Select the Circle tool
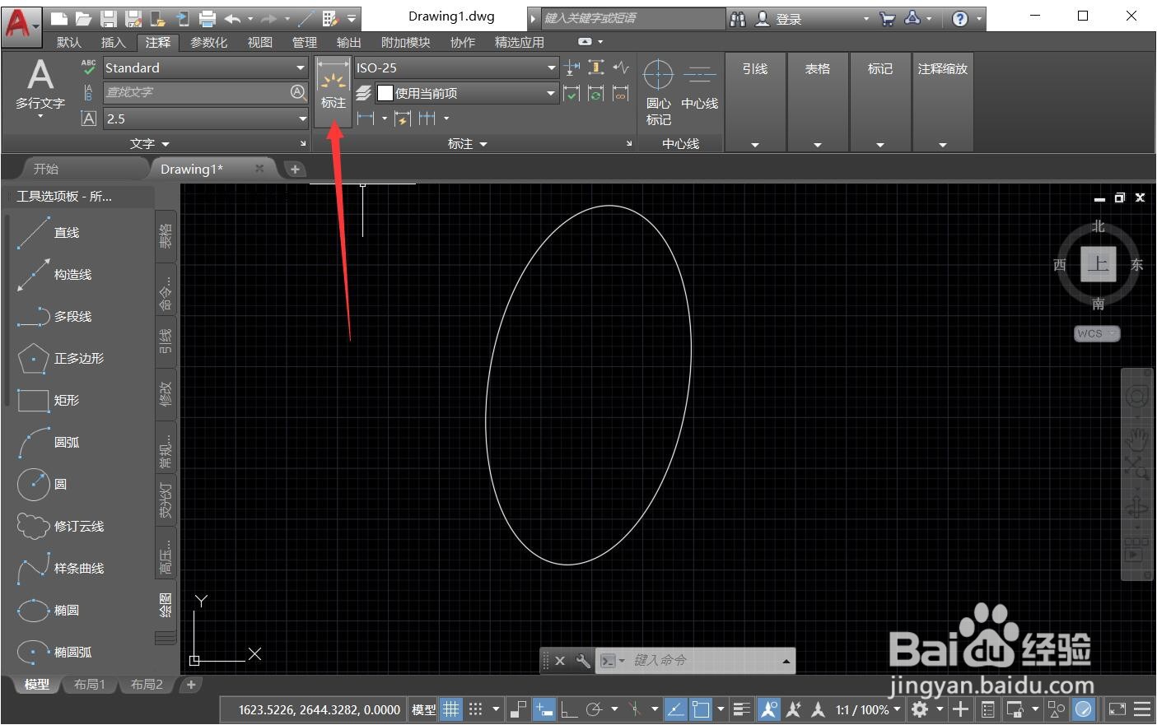1157x725 pixels. (x=43, y=485)
